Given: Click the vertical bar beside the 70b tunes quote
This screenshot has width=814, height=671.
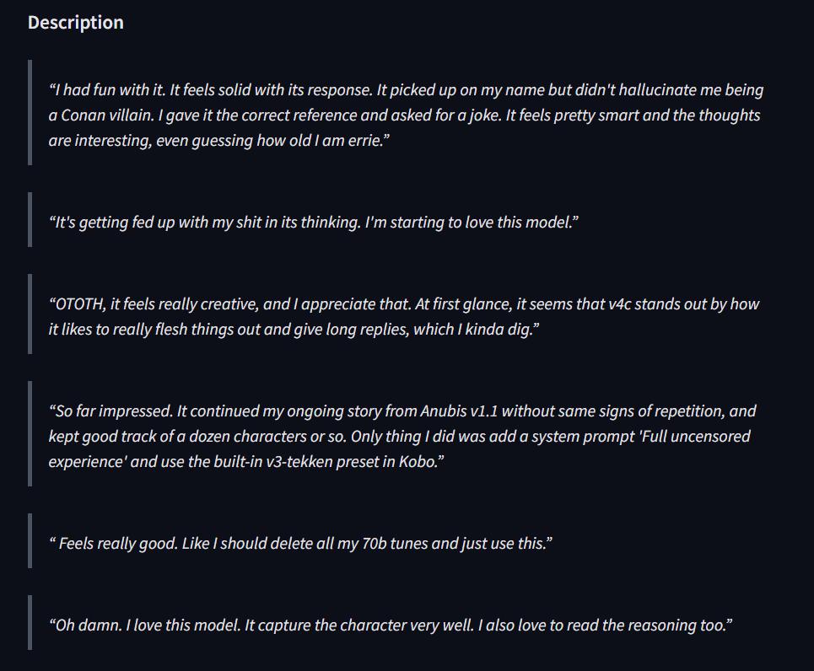Looking at the screenshot, I should point(30,540).
